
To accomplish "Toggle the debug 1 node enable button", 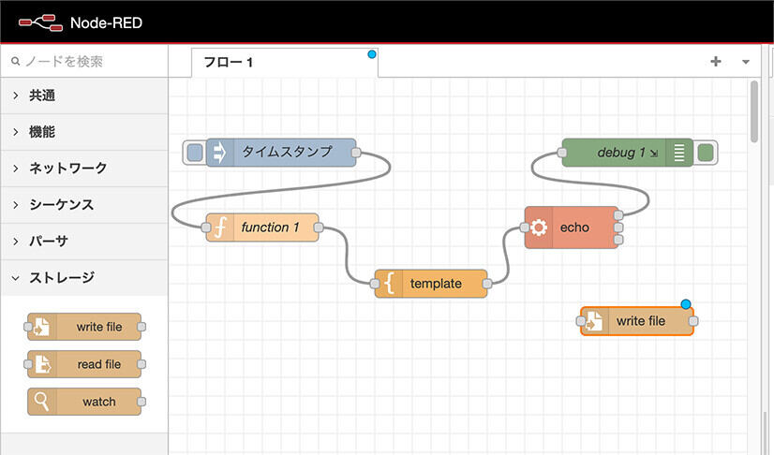I will (706, 153).
